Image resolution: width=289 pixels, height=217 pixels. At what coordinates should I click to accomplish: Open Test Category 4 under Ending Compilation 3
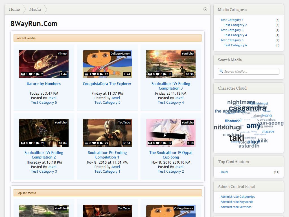[171, 103]
